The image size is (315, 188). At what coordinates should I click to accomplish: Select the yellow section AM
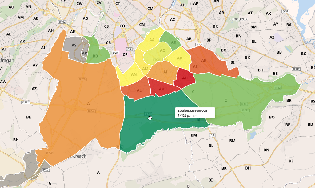145,69
